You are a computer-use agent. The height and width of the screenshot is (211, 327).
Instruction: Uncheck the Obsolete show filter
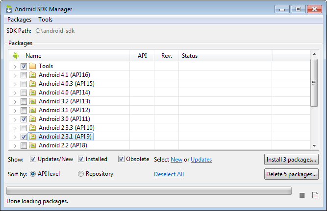(122, 159)
